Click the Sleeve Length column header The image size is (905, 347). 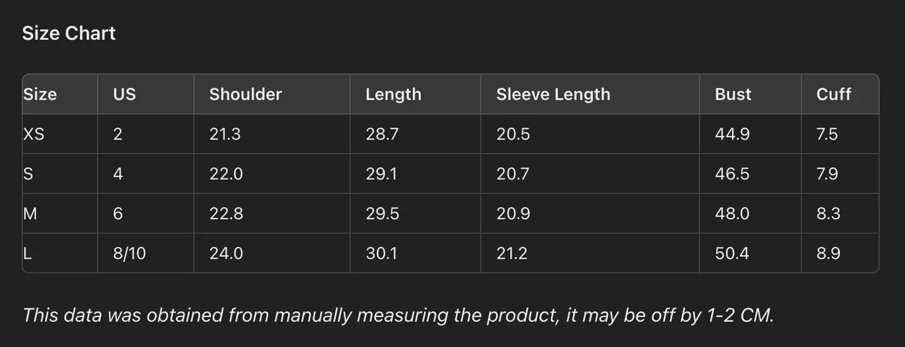[553, 94]
